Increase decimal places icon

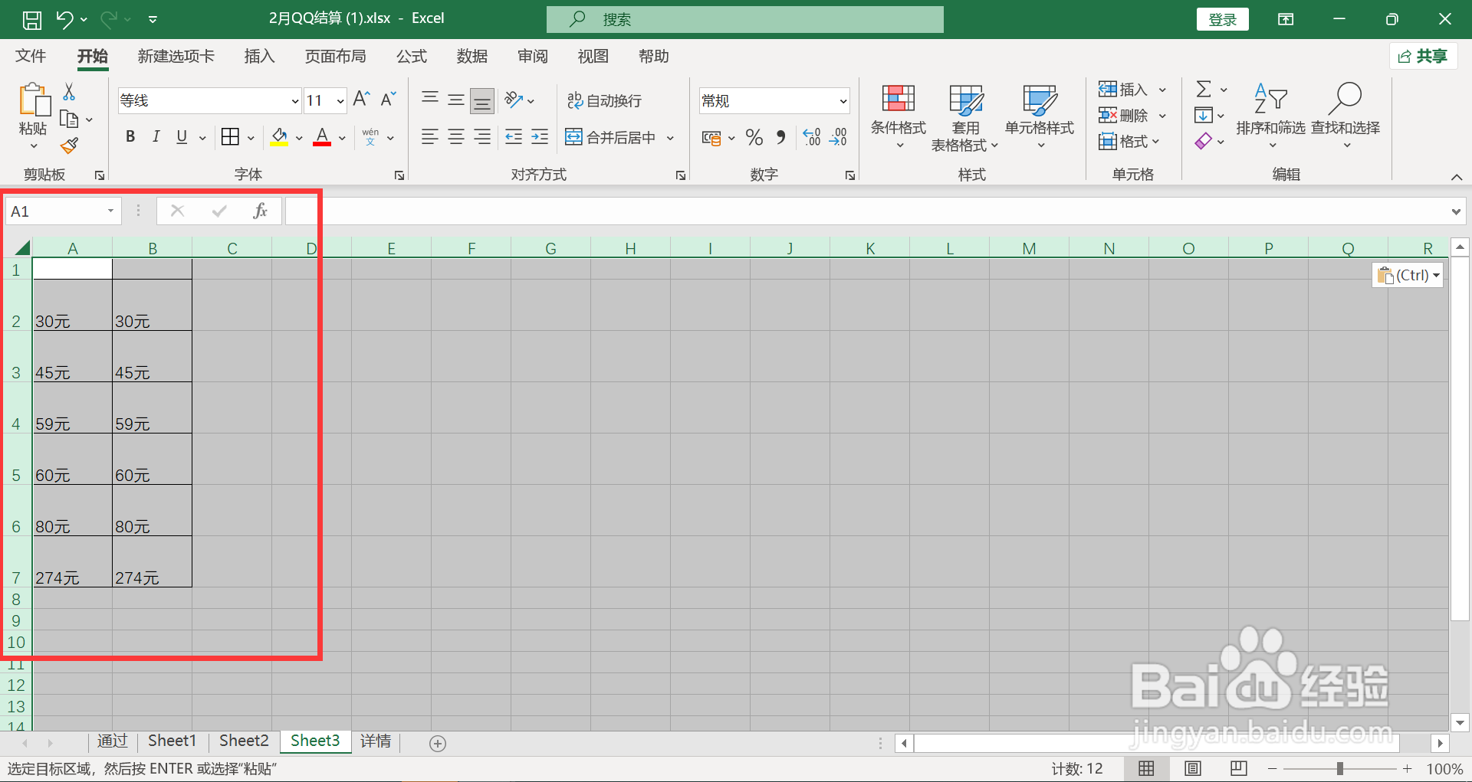pos(812,138)
